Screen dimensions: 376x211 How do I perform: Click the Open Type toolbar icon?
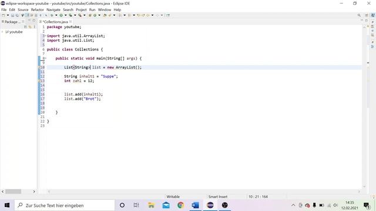coord(105,15)
